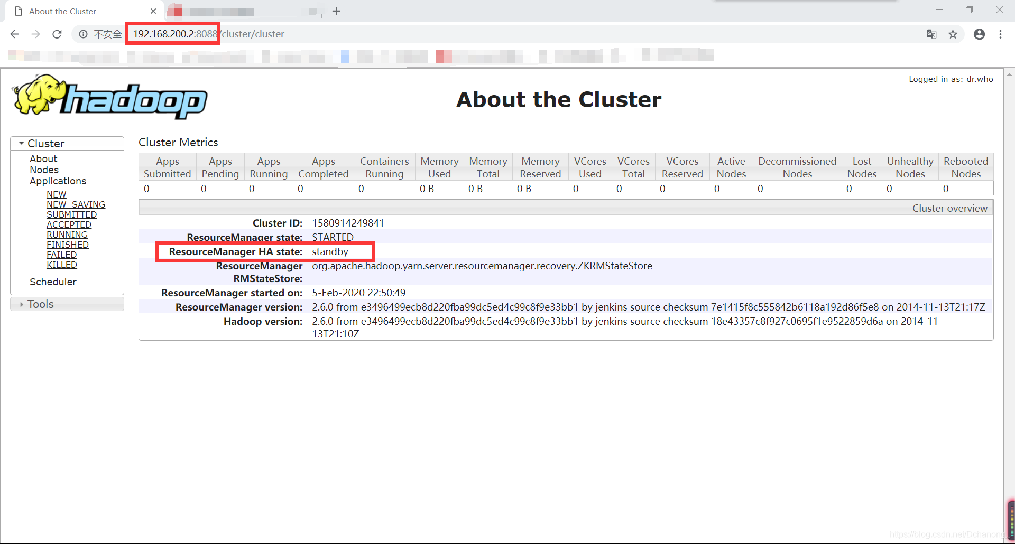Open the browser profile account icon
1015x544 pixels.
pos(979,34)
